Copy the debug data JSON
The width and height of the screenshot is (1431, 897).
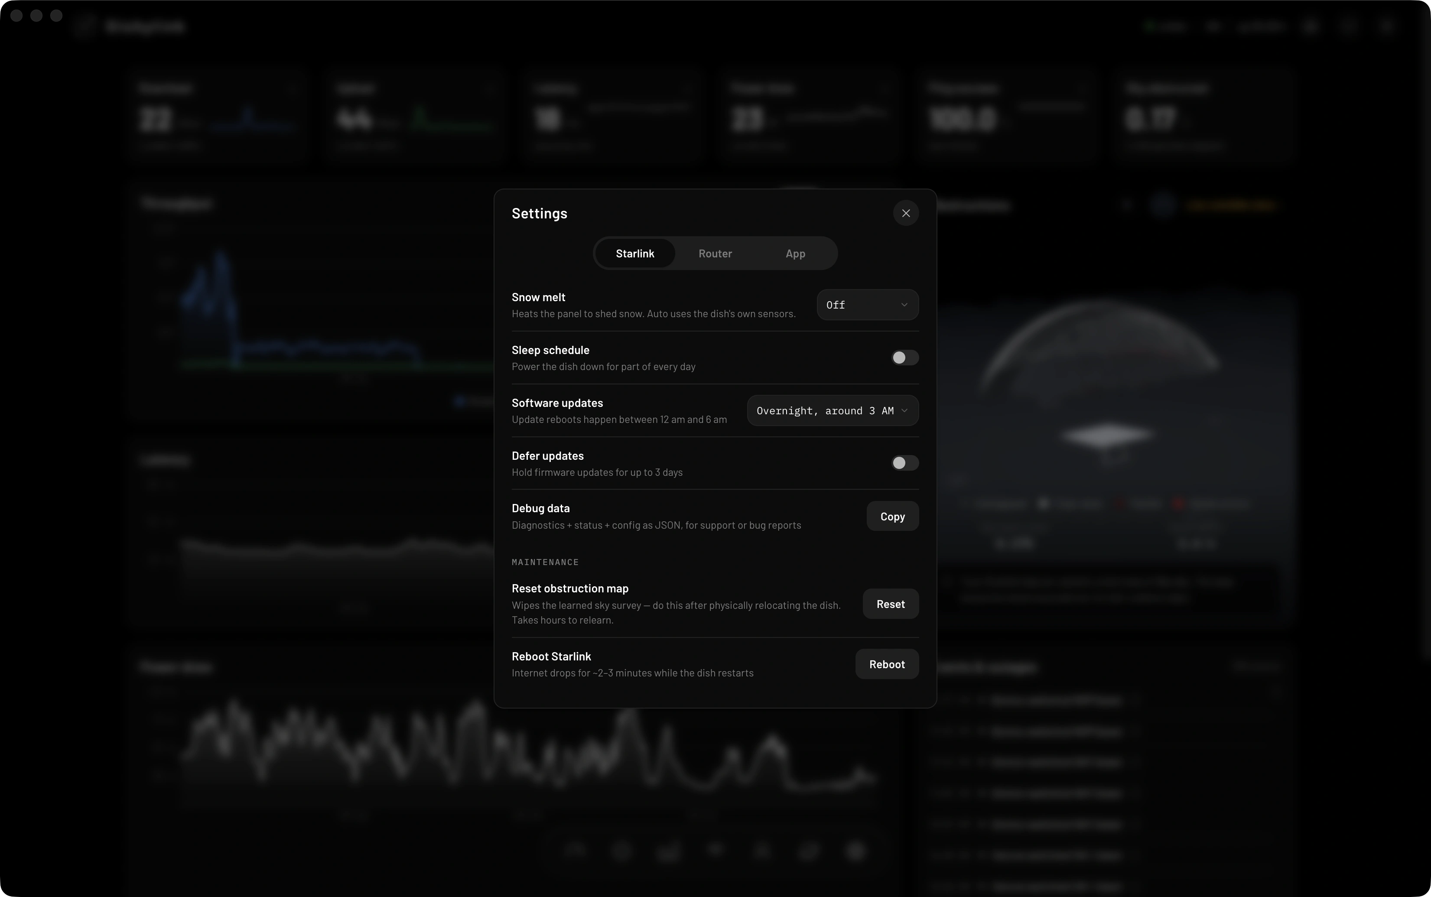pyautogui.click(x=892, y=516)
